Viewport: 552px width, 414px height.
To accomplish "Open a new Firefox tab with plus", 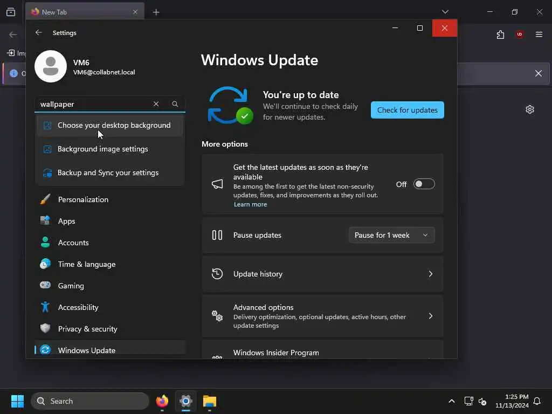I will tap(156, 12).
